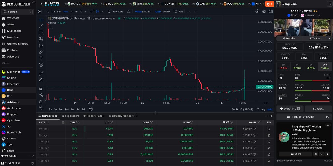Viewport: 333px width, 166px height.
Task: Take a chart snapshot with camera icon
Action: click(x=271, y=12)
